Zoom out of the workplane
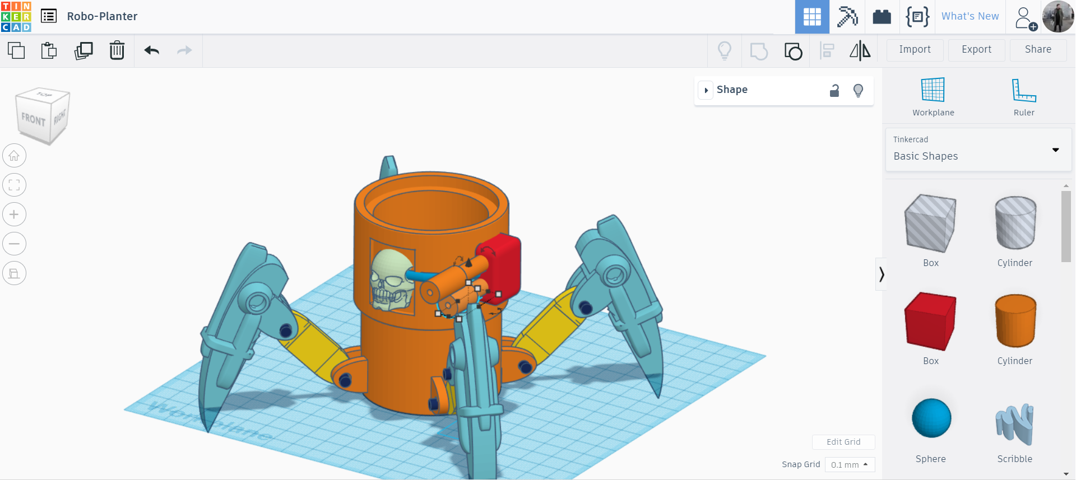Image resolution: width=1076 pixels, height=480 pixels. pyautogui.click(x=14, y=244)
